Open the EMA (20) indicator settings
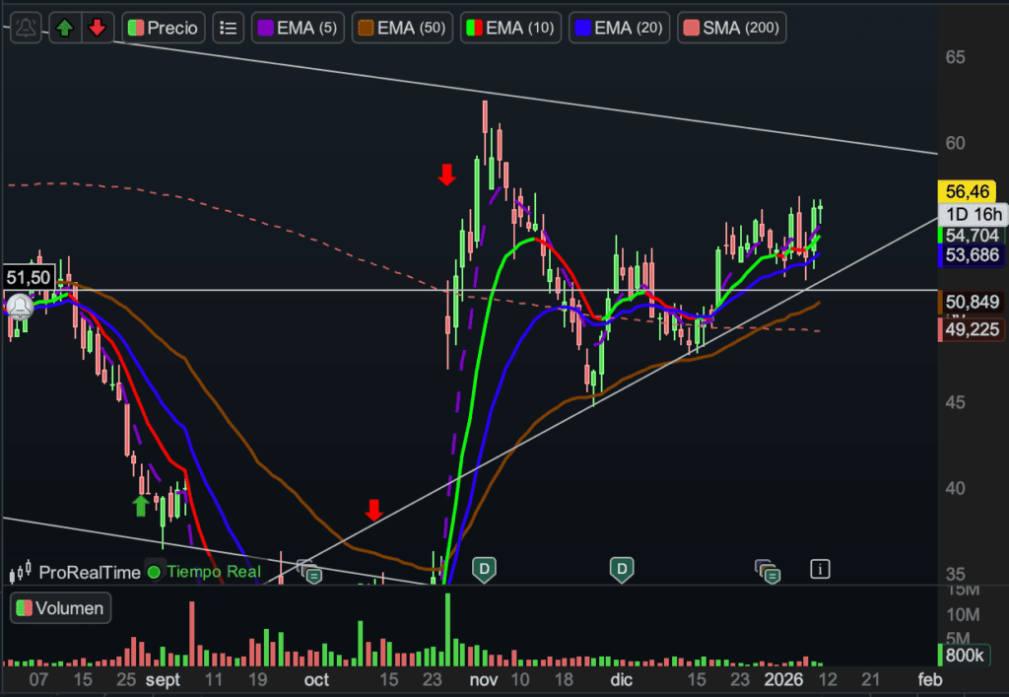The height and width of the screenshot is (697, 1009). click(620, 28)
